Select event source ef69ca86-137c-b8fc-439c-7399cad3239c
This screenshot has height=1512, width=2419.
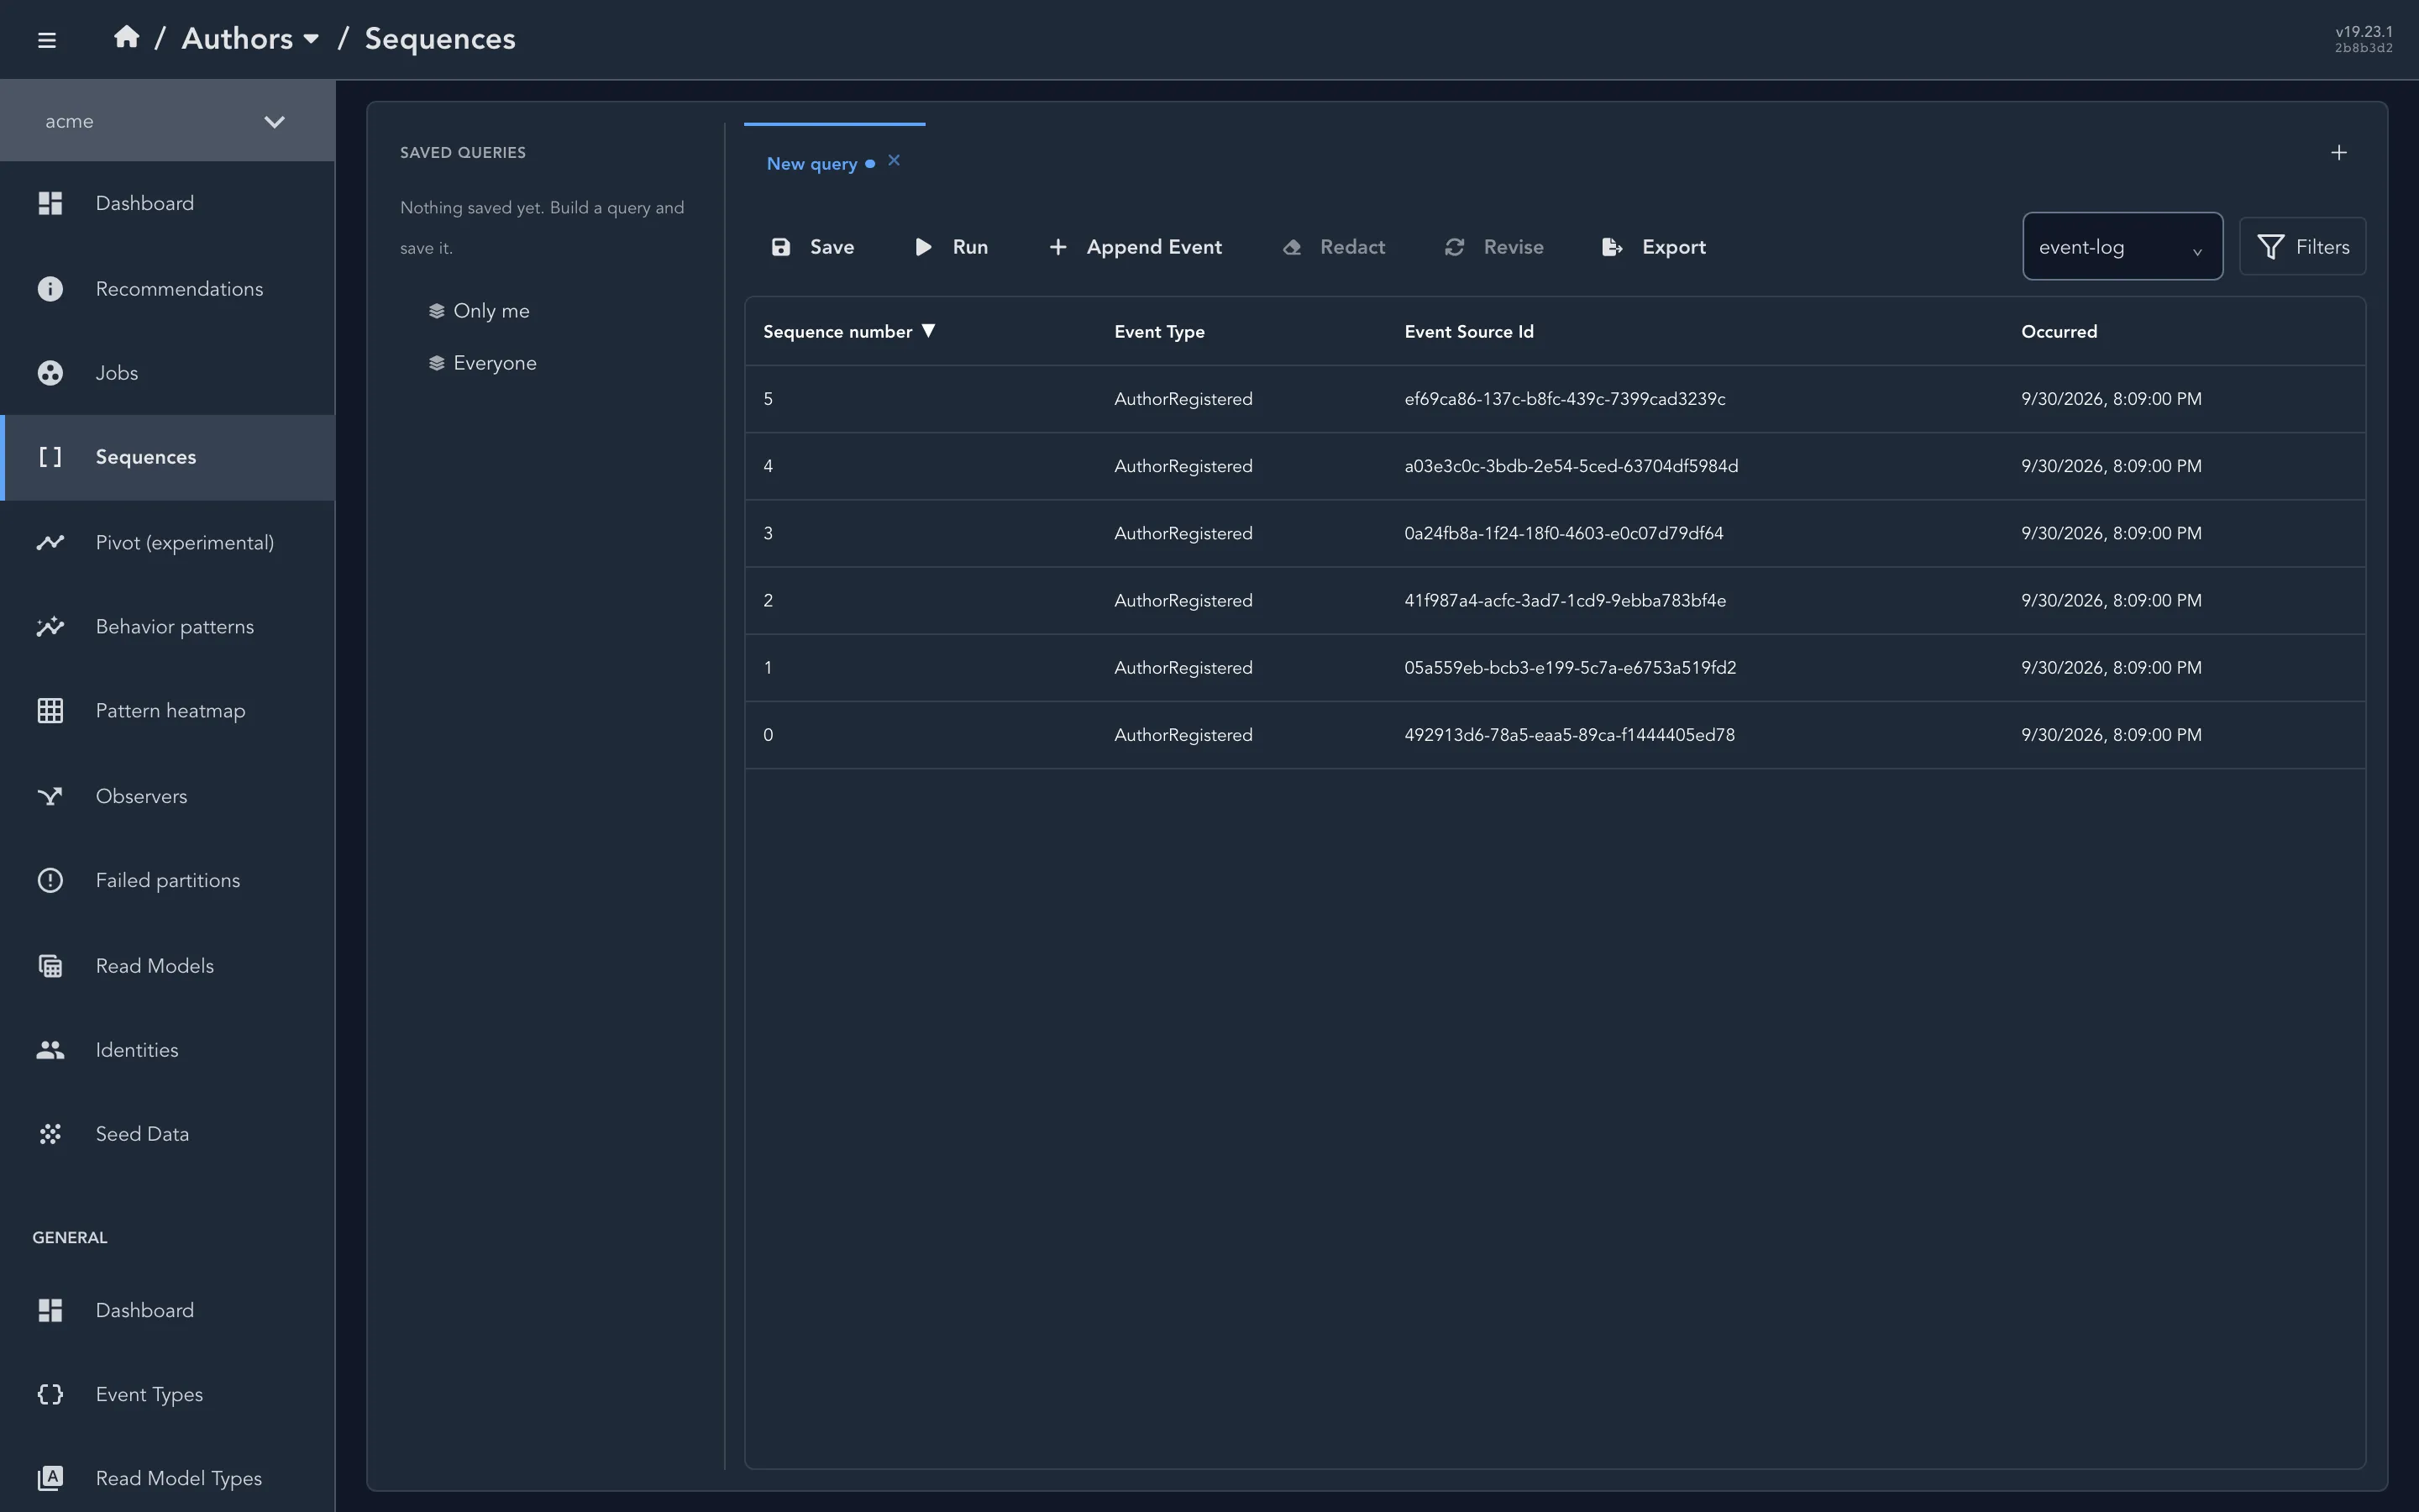(1564, 399)
